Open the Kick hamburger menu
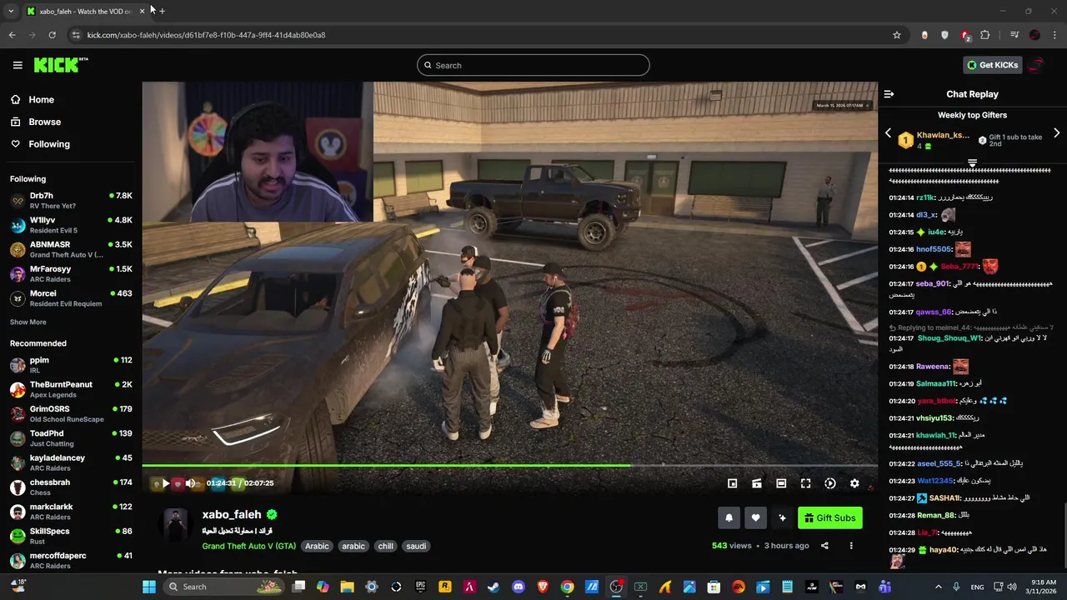 click(x=18, y=65)
